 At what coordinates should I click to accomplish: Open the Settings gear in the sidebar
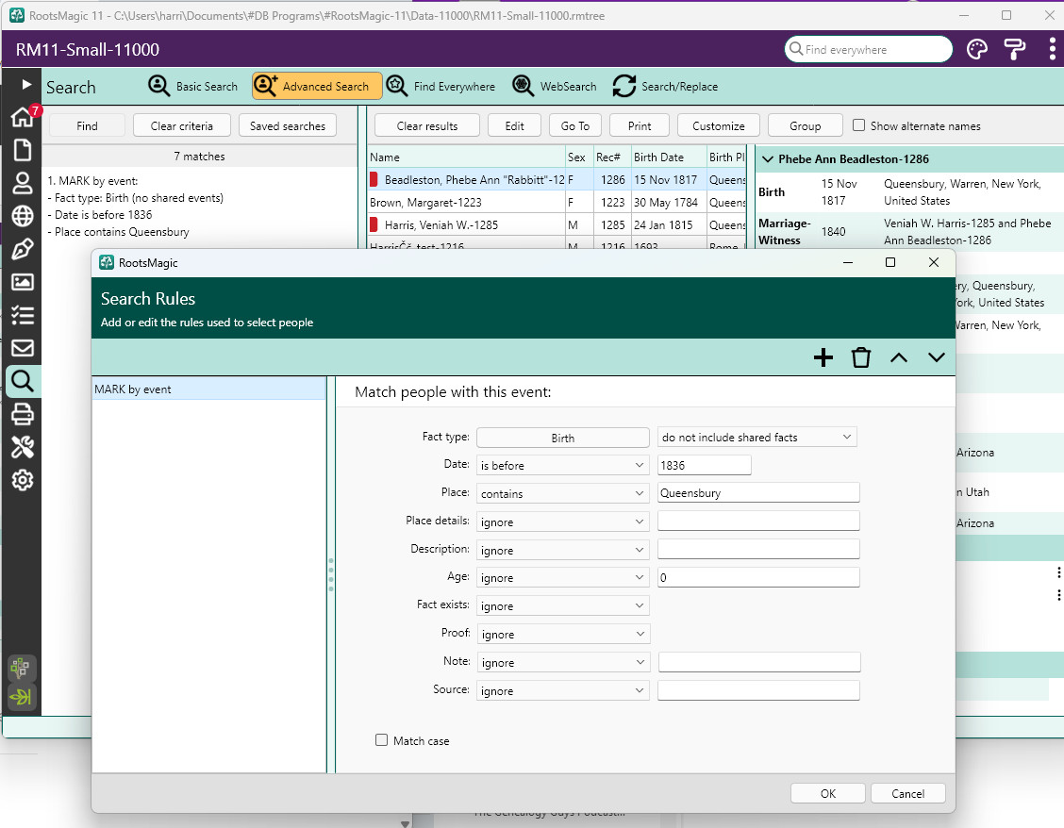pos(22,480)
